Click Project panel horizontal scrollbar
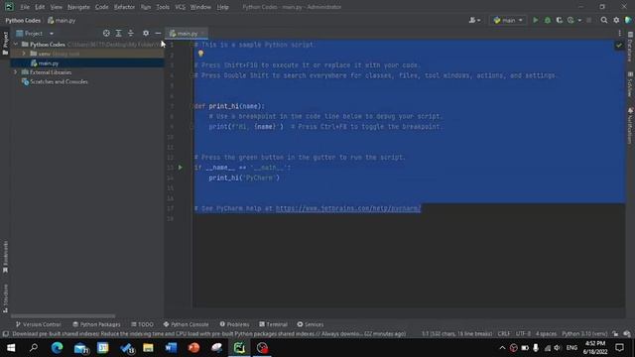635x357 pixels. [63, 315]
